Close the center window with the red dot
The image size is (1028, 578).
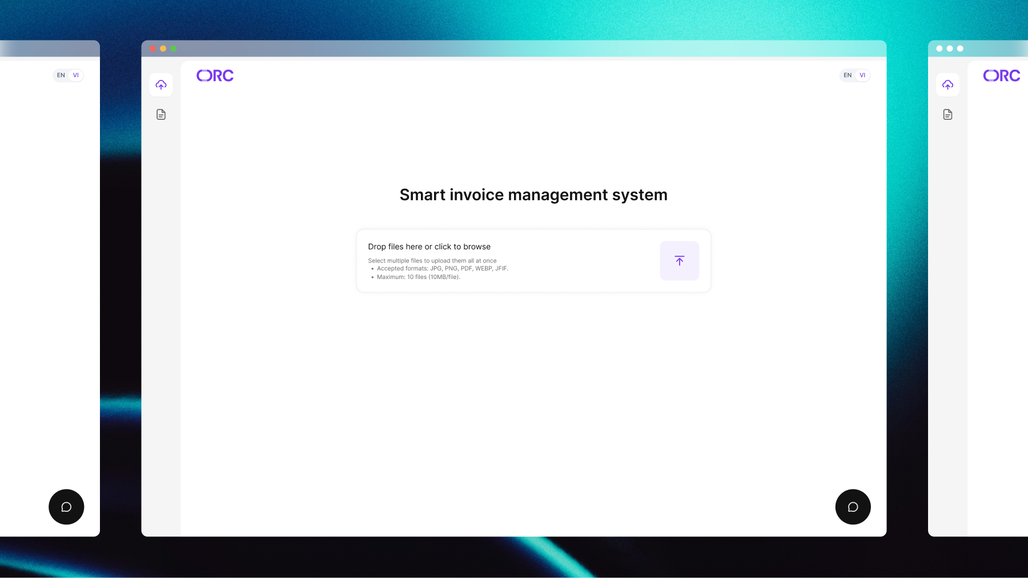pos(153,48)
